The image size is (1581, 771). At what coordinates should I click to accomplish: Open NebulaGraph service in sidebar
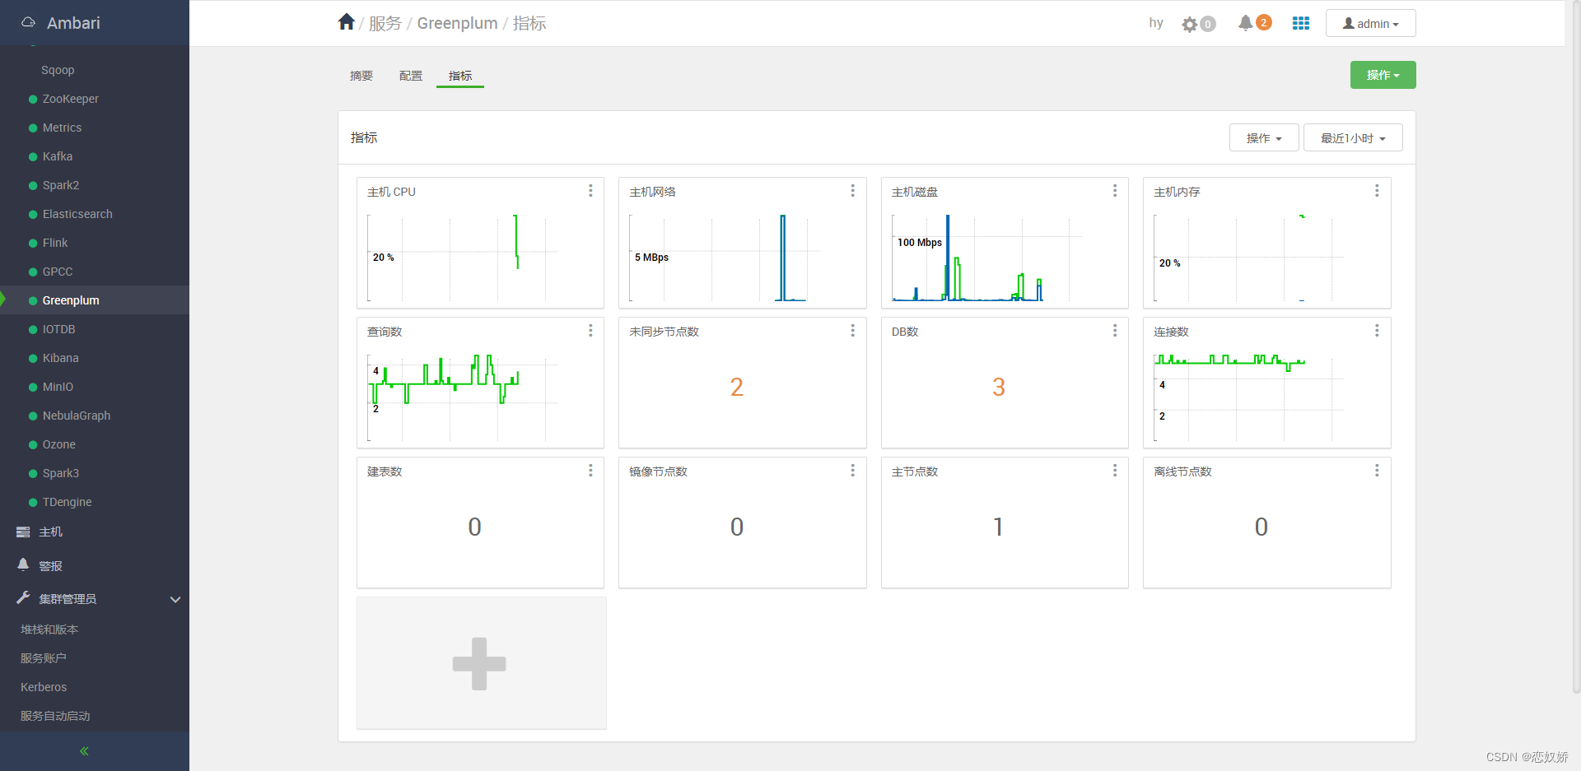pos(77,416)
